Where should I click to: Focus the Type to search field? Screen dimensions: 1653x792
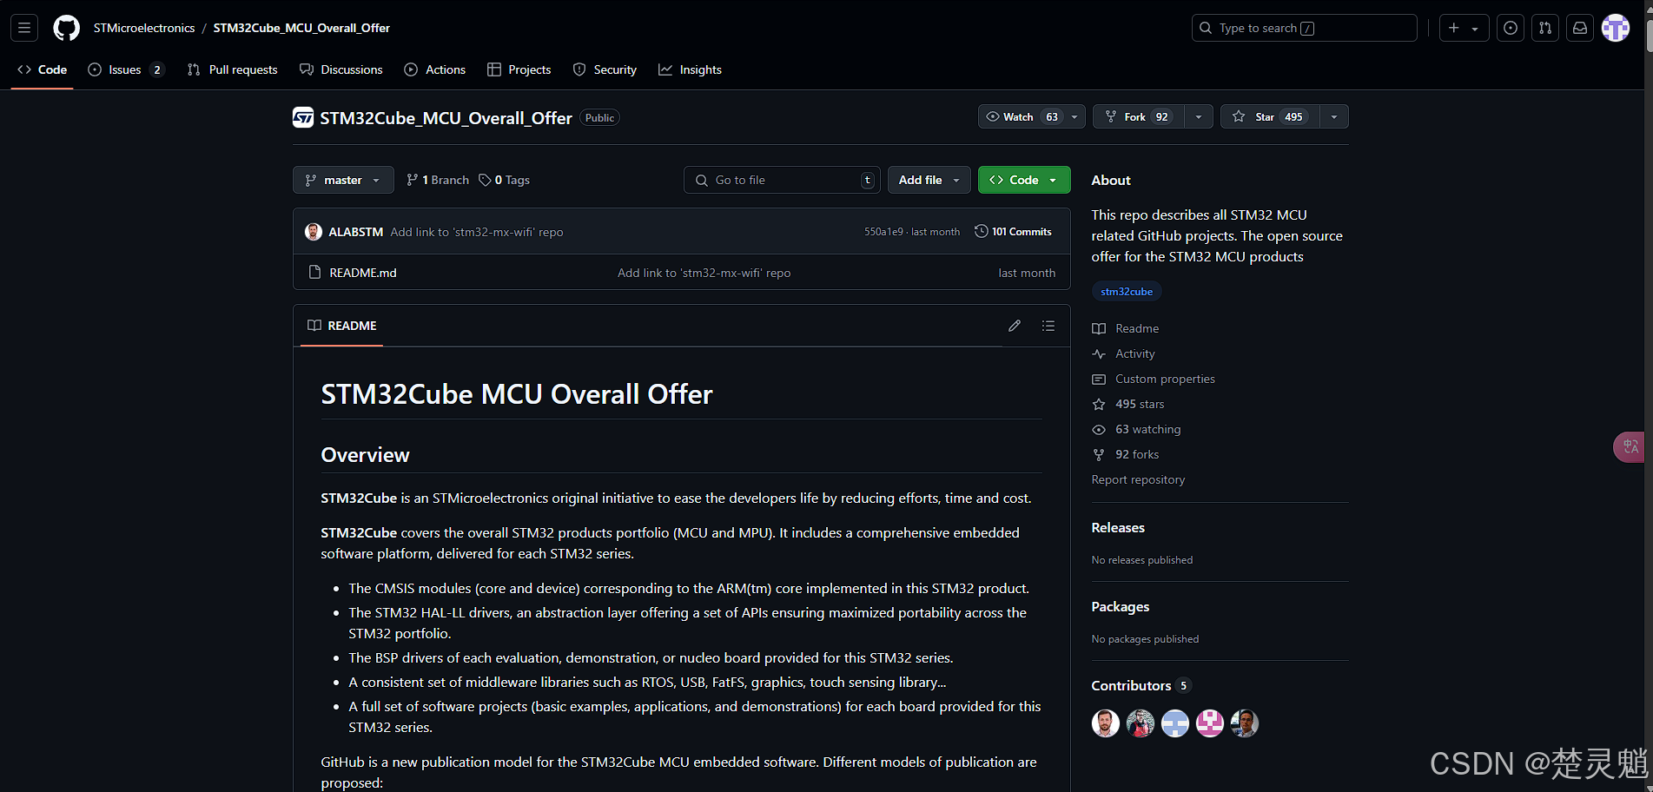point(1304,28)
